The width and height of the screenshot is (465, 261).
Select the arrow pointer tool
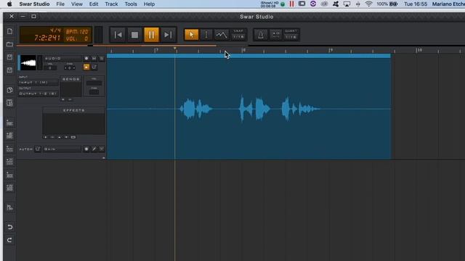pos(191,35)
